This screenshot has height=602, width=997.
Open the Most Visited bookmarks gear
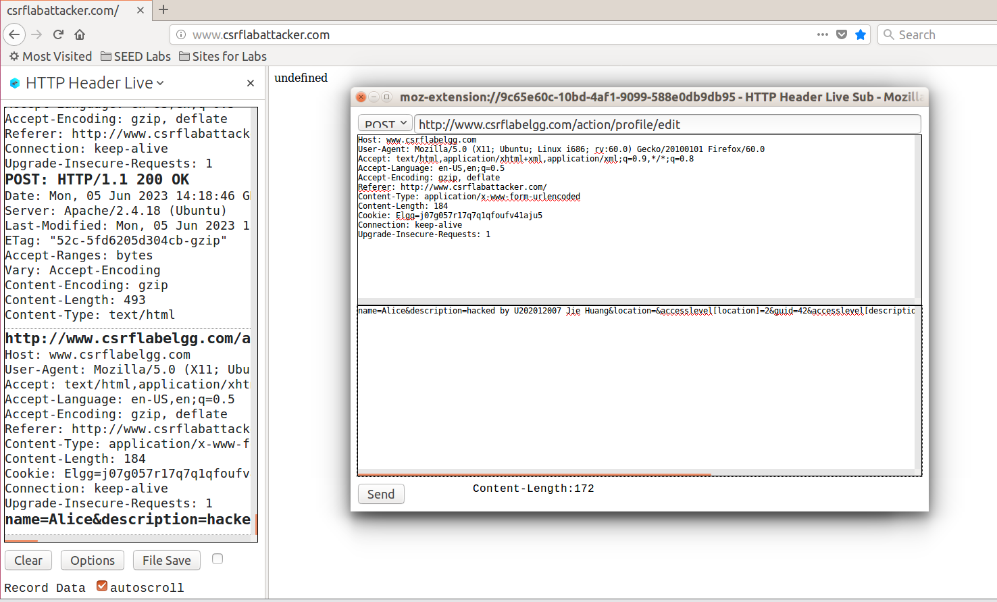[14, 56]
